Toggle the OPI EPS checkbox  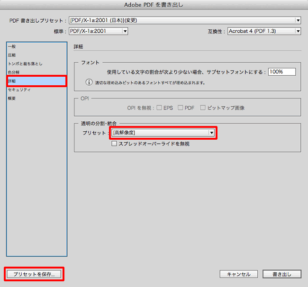click(159, 108)
